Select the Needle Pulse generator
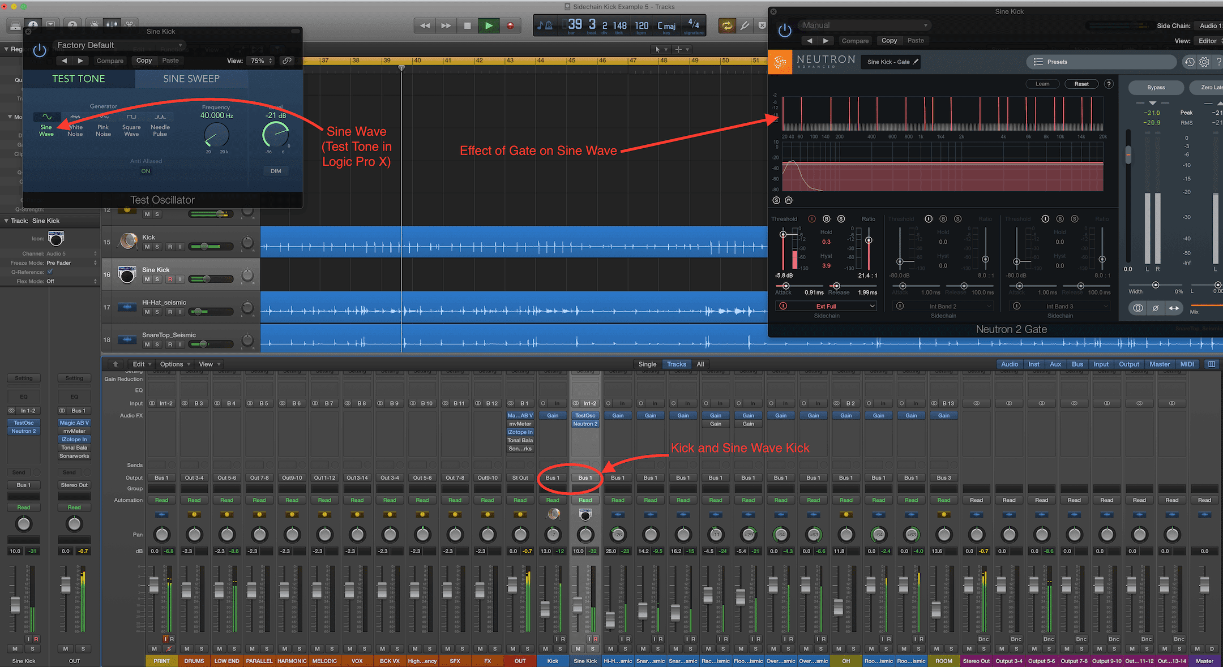This screenshot has width=1223, height=667. coord(160,124)
